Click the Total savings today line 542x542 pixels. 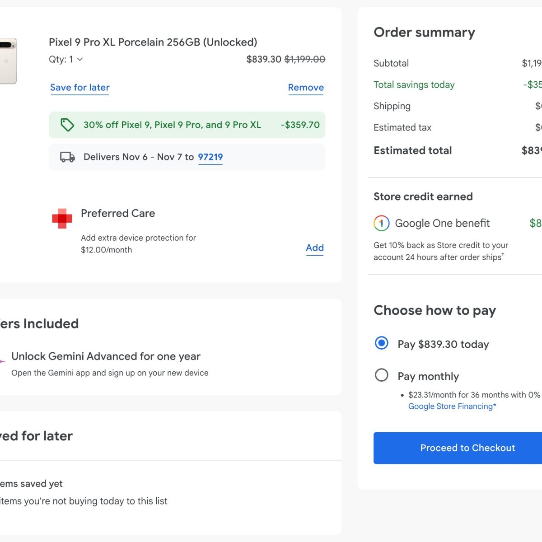[x=414, y=85]
